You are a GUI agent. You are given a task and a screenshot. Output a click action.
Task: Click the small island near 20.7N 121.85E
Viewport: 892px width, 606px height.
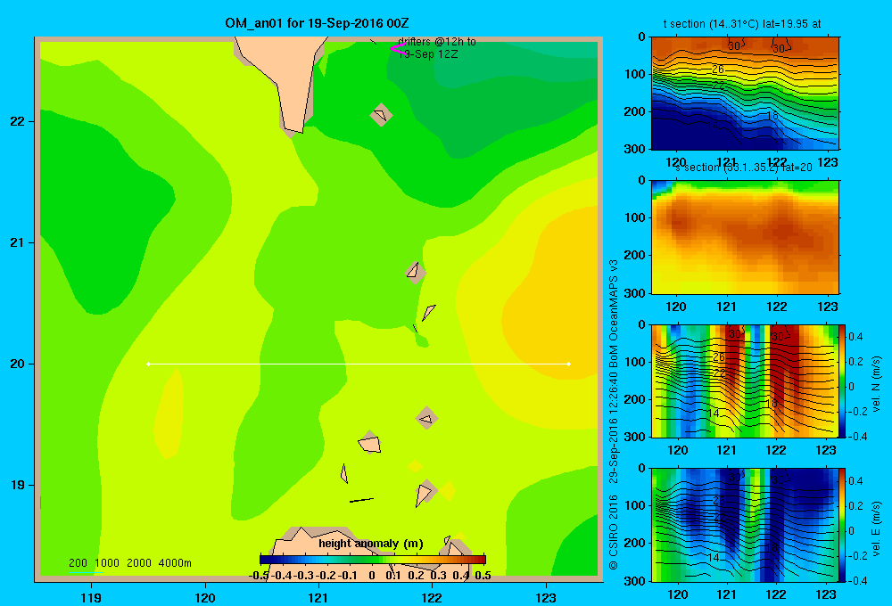point(416,272)
